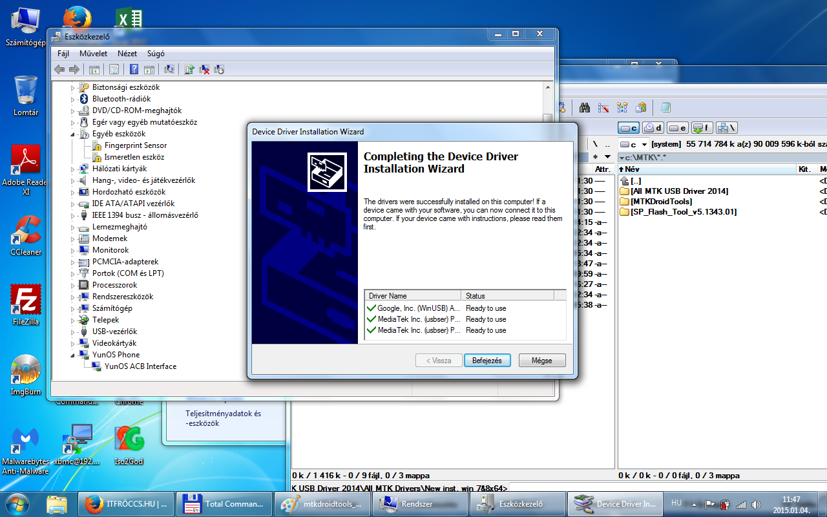Click the Uninstall device icon with red X
This screenshot has width=827, height=517.
tap(204, 69)
